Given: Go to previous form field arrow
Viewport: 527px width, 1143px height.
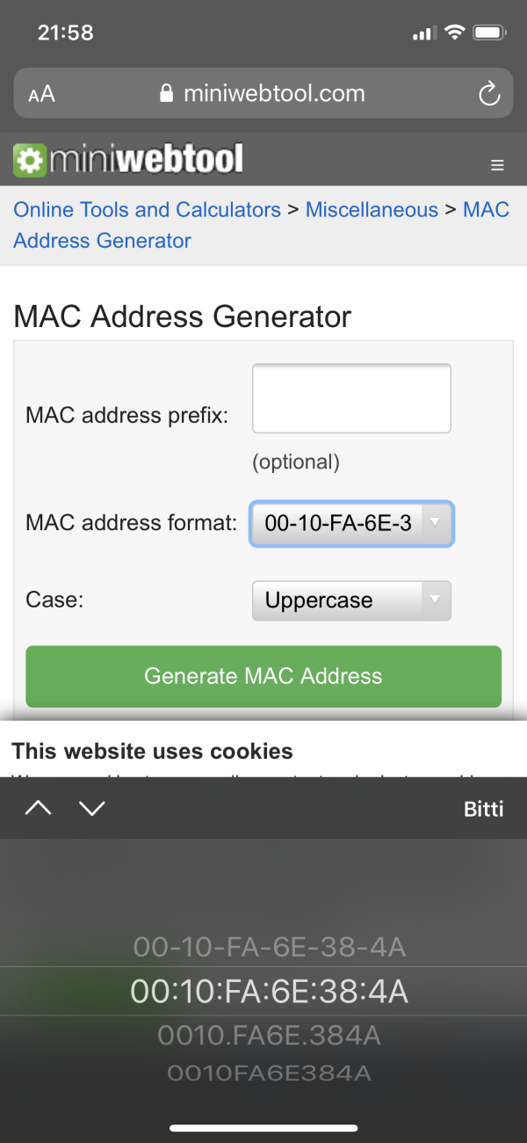Looking at the screenshot, I should point(38,808).
